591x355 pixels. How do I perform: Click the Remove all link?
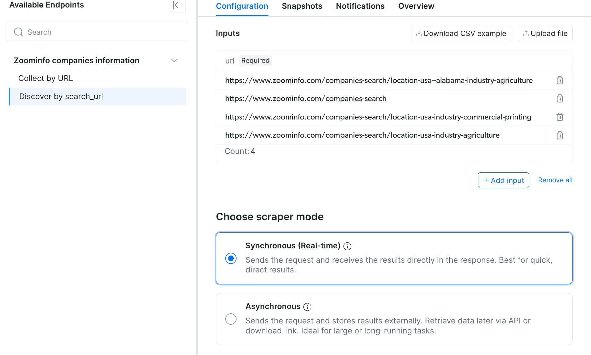[x=555, y=180]
